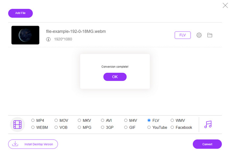Choose the GIF format radio button
230x156 pixels.
tap(126, 127)
